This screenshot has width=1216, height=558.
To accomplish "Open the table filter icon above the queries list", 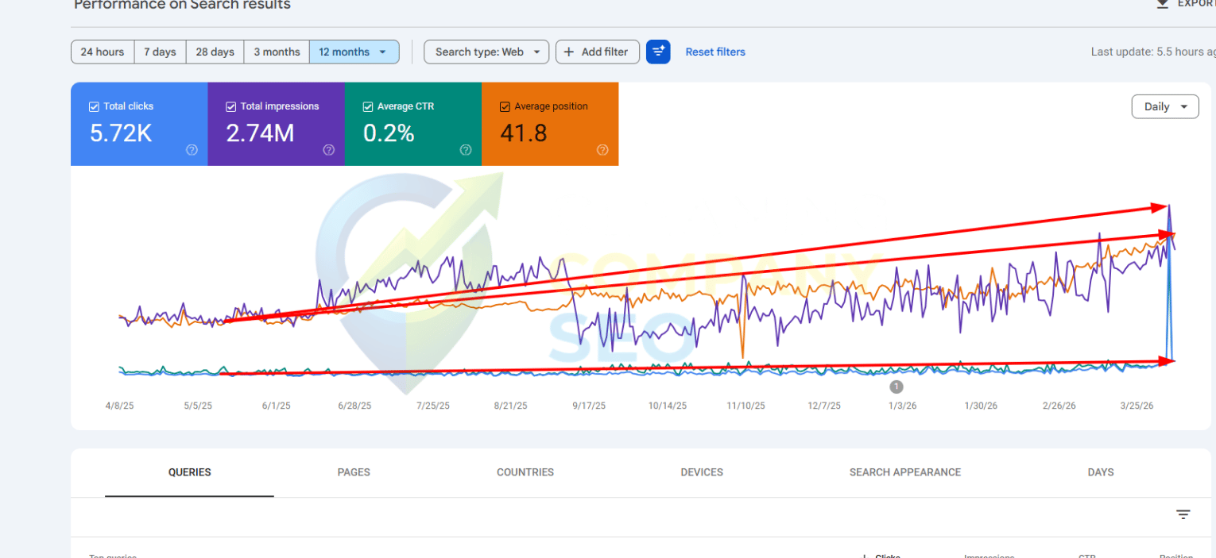I will click(x=1183, y=515).
